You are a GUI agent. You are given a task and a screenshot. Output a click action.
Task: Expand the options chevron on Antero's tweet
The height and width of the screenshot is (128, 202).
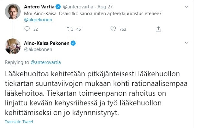(186, 7)
